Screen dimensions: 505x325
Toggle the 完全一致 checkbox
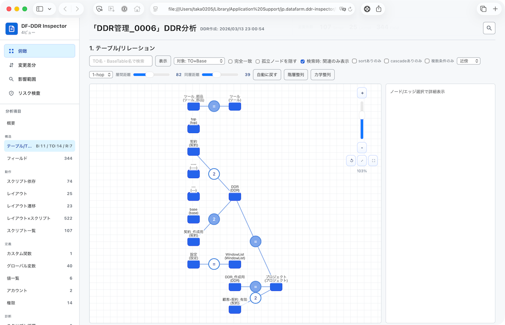coord(230,61)
